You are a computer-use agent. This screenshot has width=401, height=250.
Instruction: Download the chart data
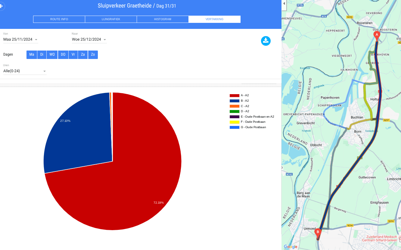pyautogui.click(x=266, y=41)
